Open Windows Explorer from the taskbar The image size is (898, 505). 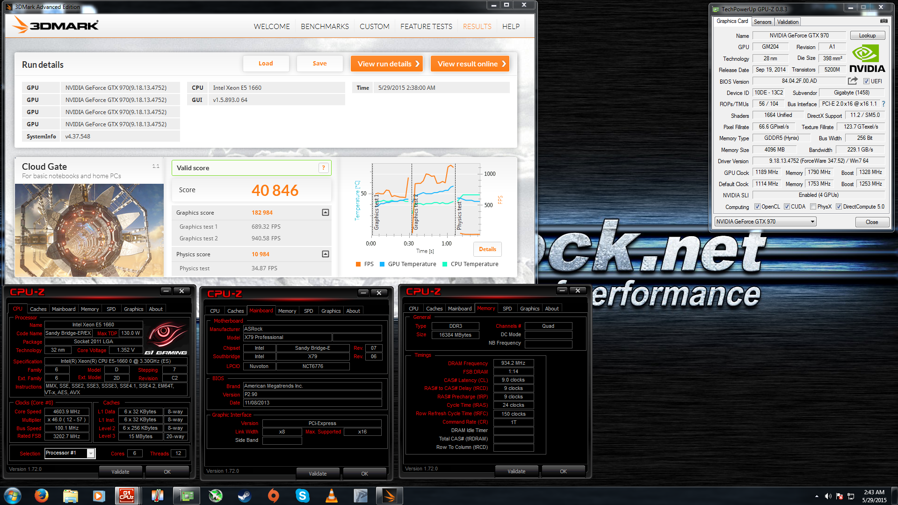point(70,495)
